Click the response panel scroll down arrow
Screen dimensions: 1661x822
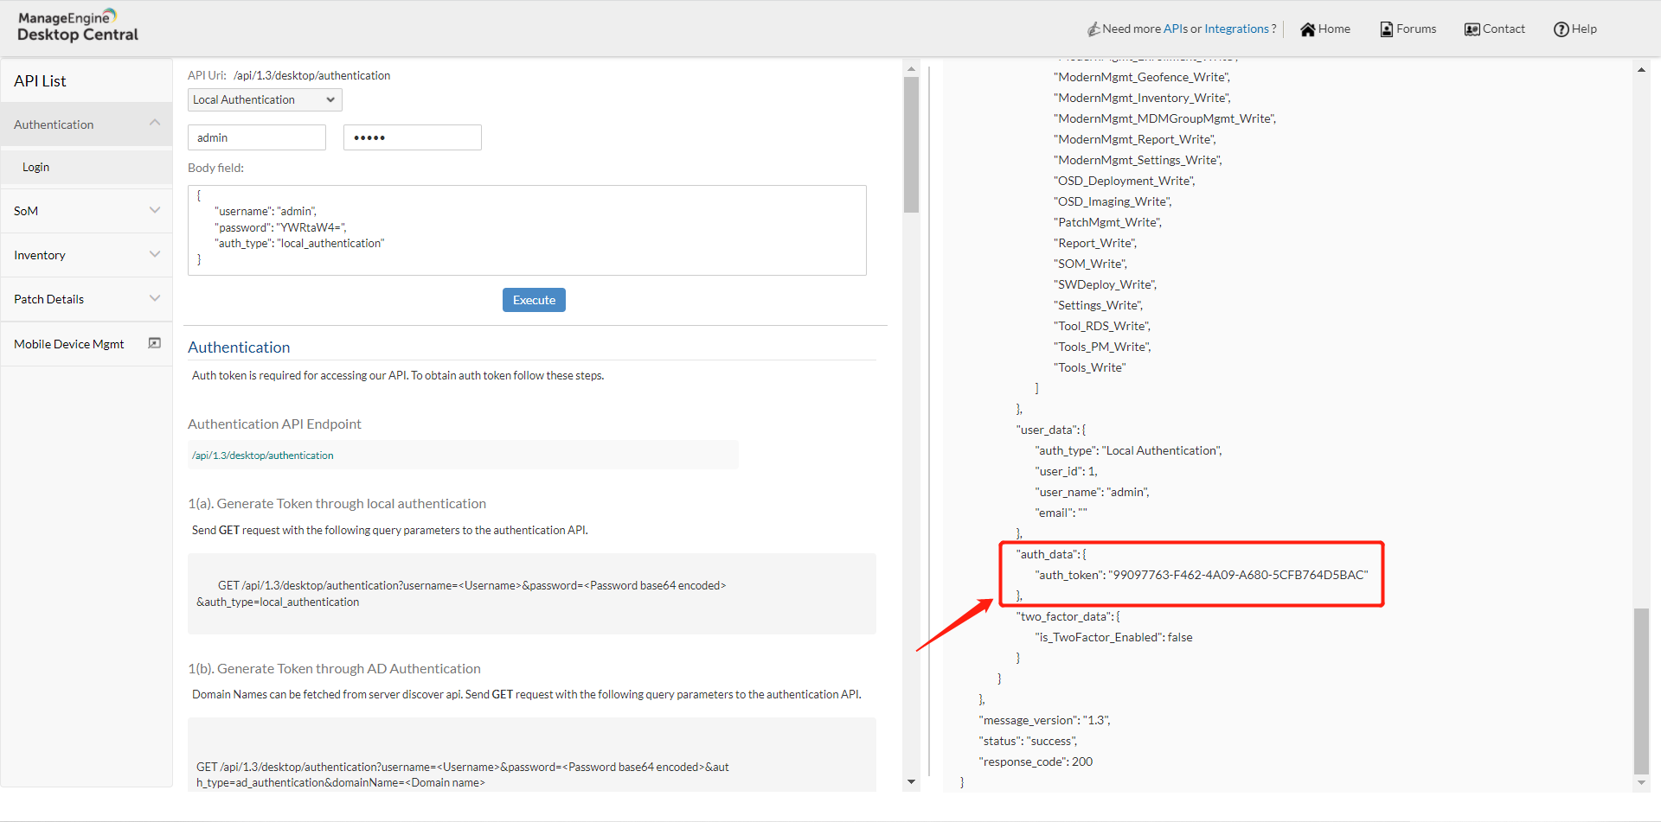pos(1641,782)
